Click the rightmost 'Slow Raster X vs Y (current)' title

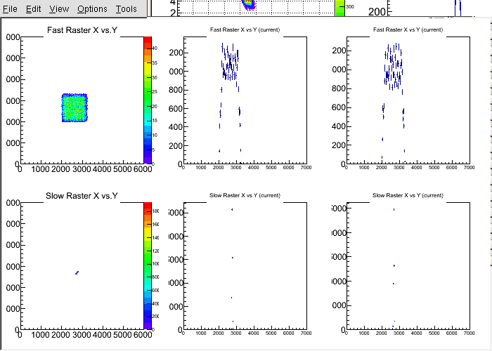tap(408, 195)
